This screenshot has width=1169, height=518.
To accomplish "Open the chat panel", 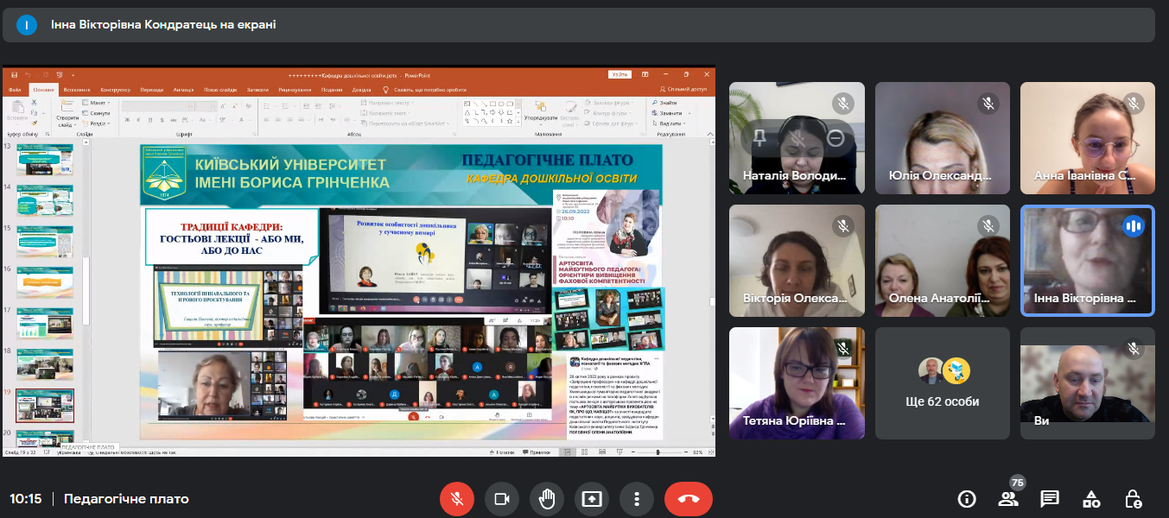I will (x=1050, y=499).
